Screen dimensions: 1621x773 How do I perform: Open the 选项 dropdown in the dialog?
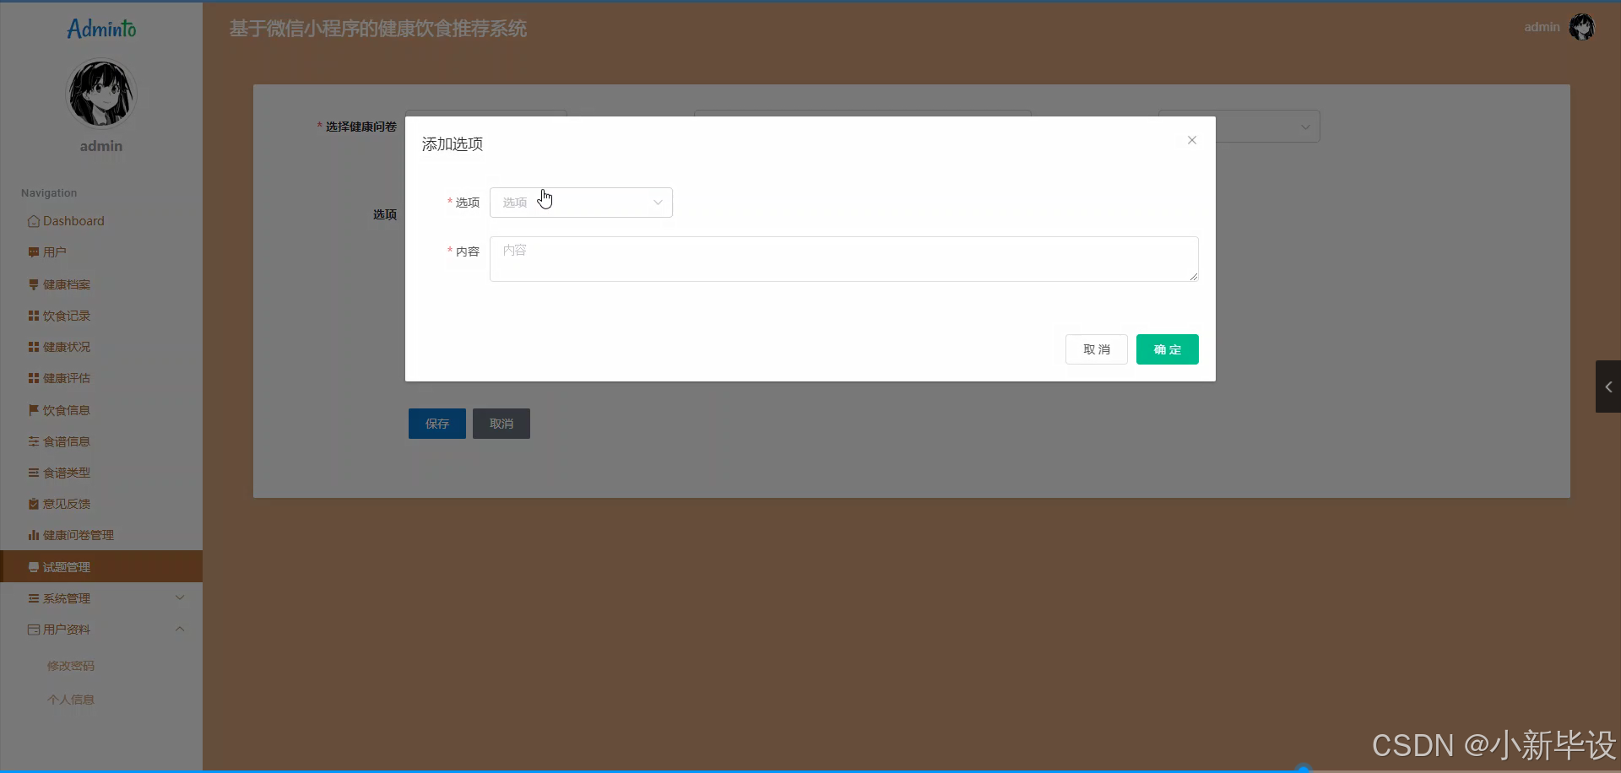click(581, 203)
